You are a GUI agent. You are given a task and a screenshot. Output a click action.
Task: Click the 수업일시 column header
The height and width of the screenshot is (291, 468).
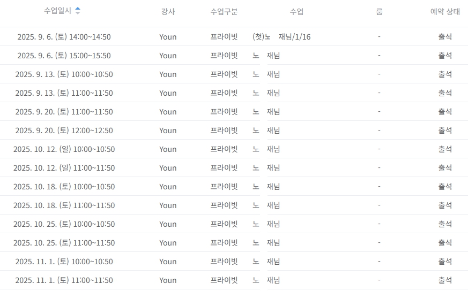58,11
